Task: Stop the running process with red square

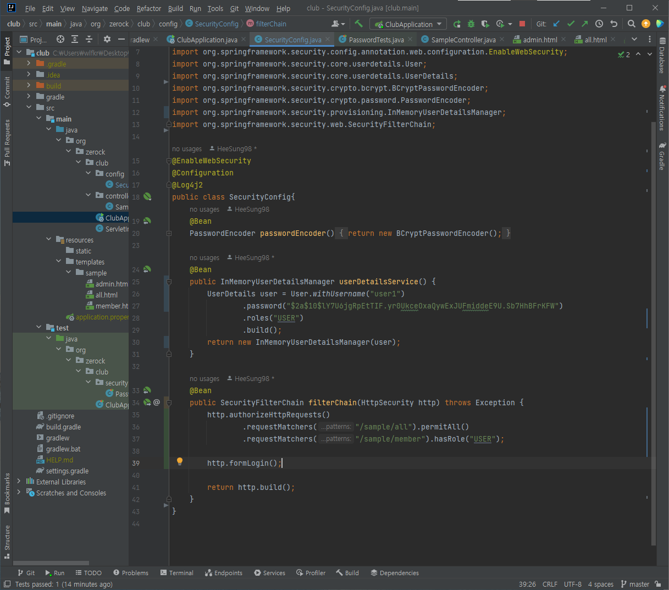Action: click(x=522, y=24)
